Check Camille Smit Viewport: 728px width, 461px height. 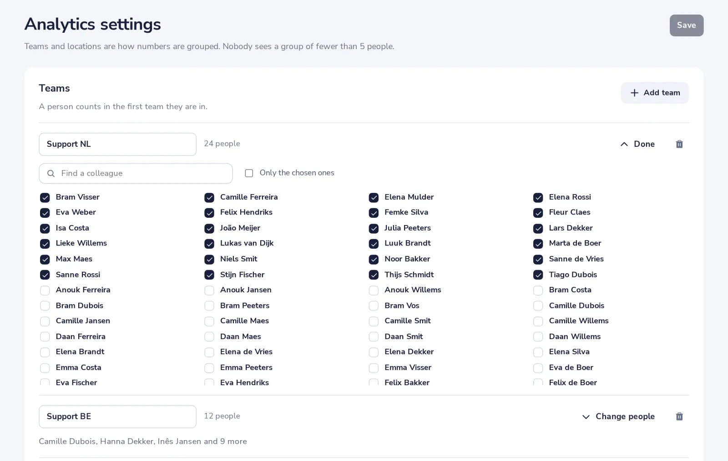pos(374,321)
